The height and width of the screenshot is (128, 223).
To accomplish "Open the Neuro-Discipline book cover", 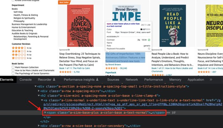I will 214,26.
